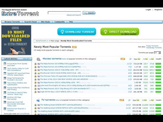Click comments bubble on Maze Runner XVID-juggs row

coord(130,64)
